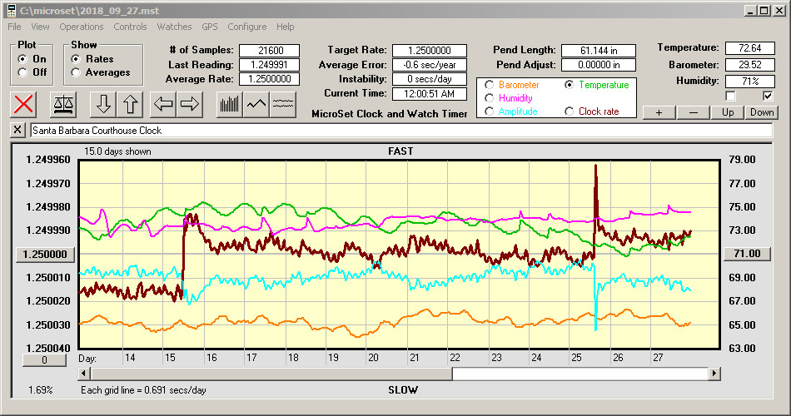This screenshot has width=791, height=416.
Task: Select the vertical bars graph icon
Action: coord(229,104)
